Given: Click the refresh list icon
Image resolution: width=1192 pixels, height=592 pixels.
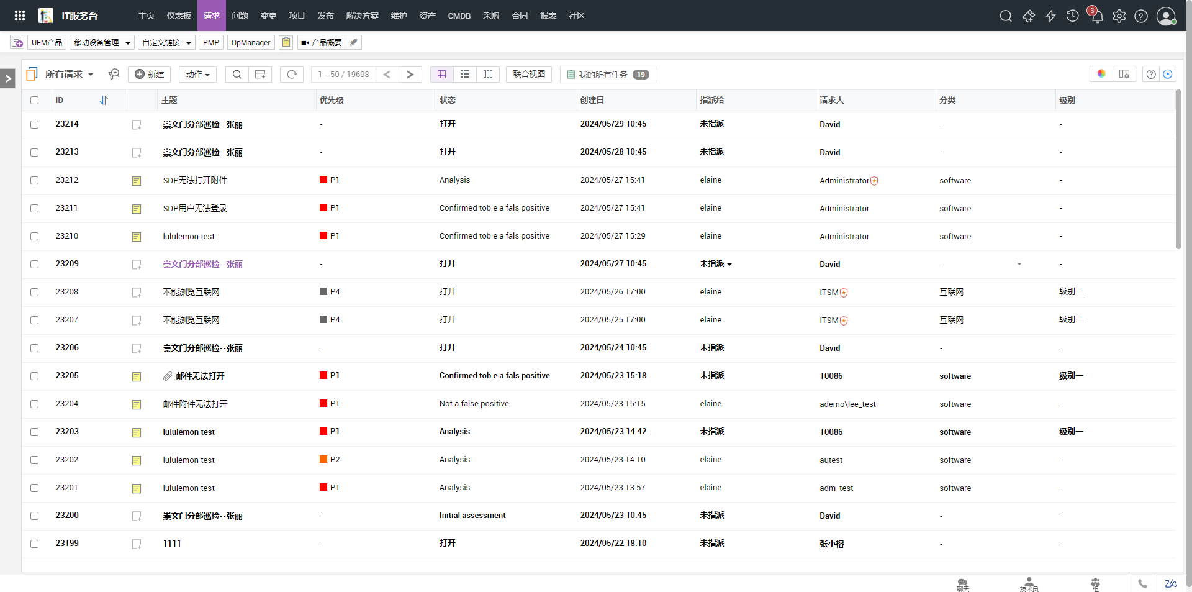Looking at the screenshot, I should point(292,75).
